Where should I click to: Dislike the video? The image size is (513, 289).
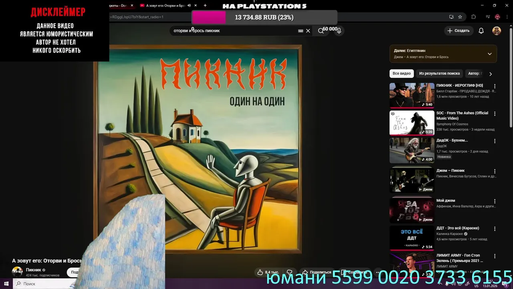[289, 272]
